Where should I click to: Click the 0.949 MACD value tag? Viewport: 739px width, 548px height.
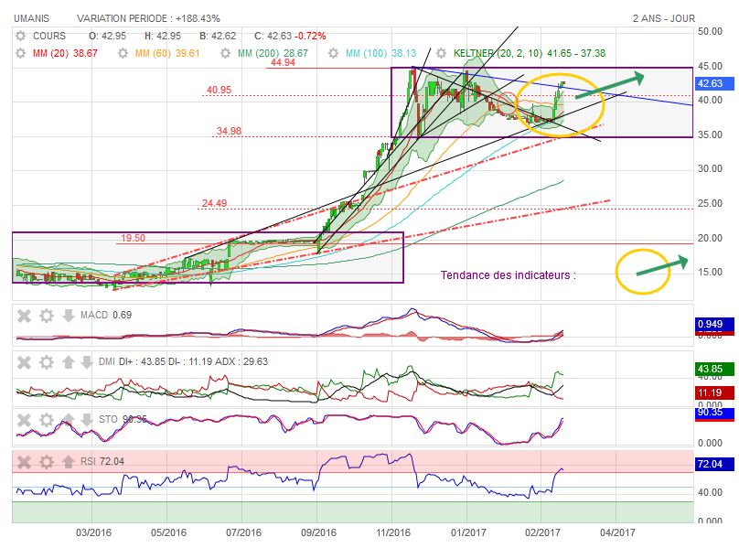(714, 325)
